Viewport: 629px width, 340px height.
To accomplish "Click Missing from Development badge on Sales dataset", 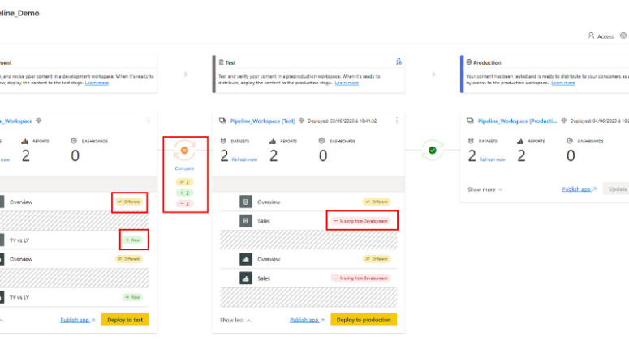I will pos(361,220).
